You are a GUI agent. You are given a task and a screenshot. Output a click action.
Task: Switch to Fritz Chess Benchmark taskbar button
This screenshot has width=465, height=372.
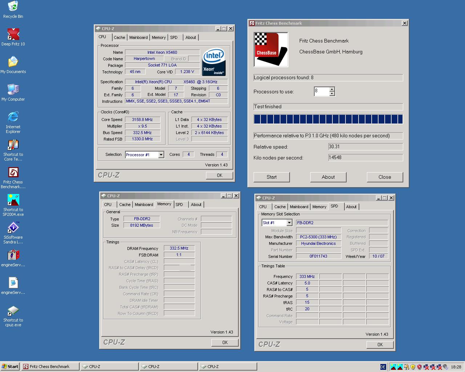pos(50,367)
